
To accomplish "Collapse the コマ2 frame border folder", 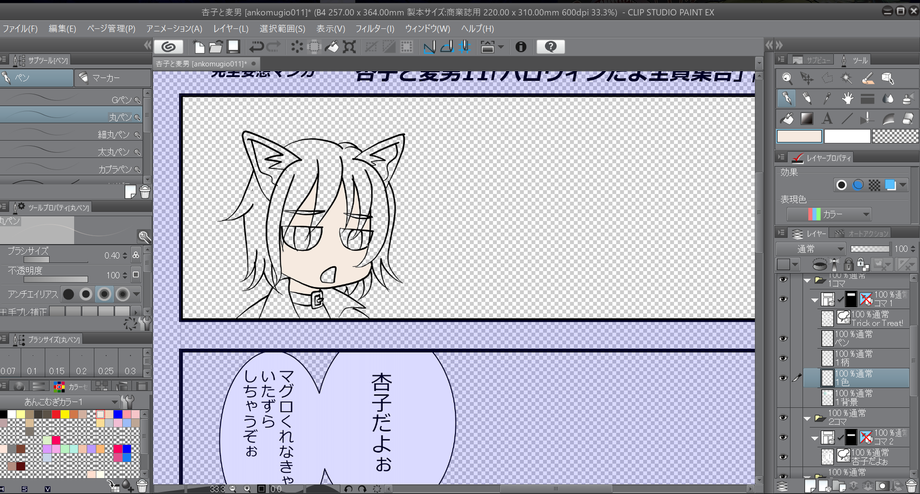I will 815,439.
